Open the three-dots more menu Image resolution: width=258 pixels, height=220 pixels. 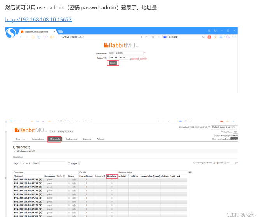coord(234,37)
